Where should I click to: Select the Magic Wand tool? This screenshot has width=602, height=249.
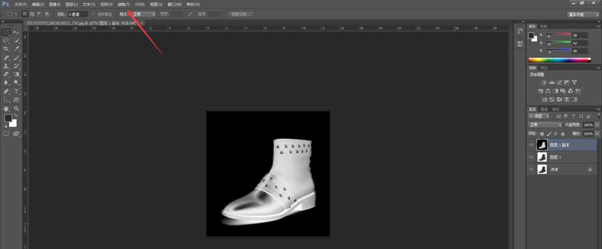[16, 40]
